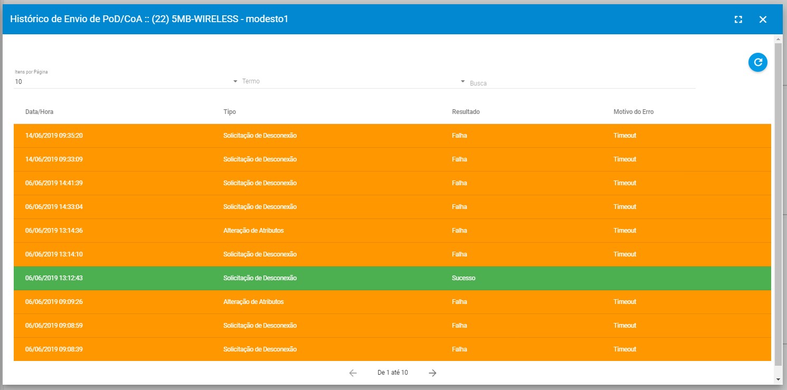
Task: Select the row dated 06/06/2019 14:33:04
Action: (x=392, y=207)
